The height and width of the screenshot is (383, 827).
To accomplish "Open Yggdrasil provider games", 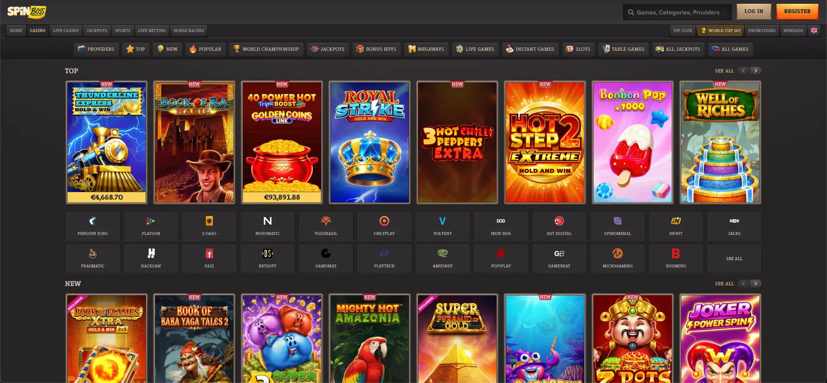I will [326, 226].
